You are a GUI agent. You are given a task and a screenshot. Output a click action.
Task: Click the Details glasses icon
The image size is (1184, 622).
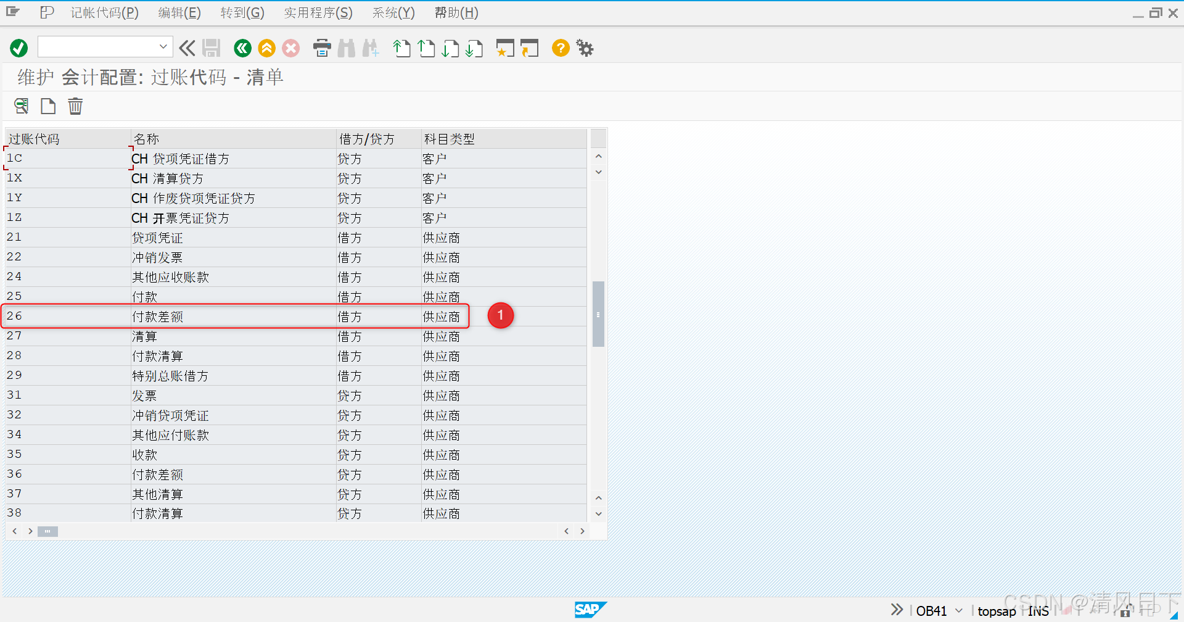pos(20,106)
